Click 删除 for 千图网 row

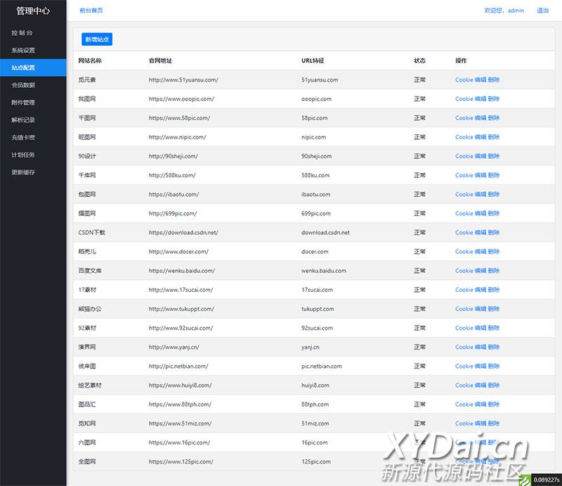(494, 117)
